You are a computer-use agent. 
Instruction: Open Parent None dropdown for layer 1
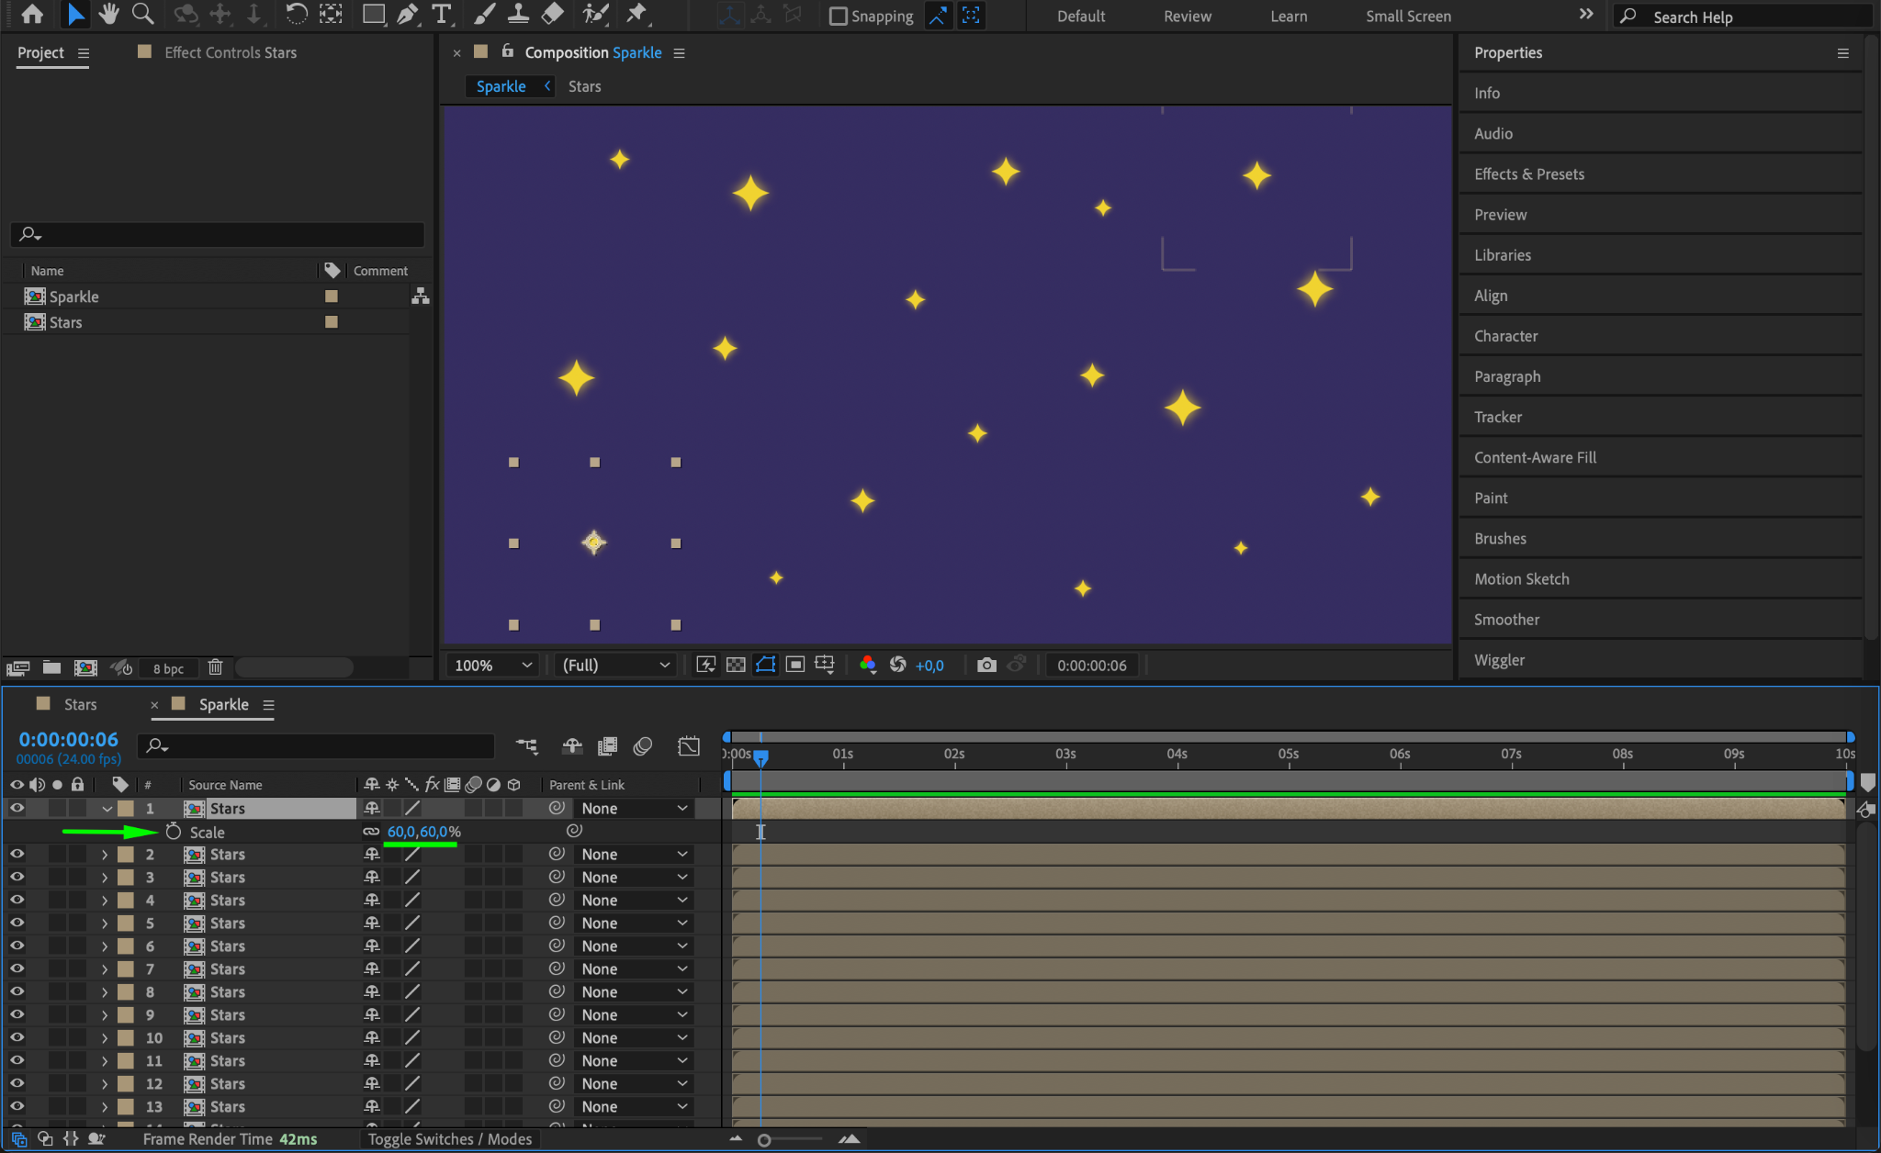coord(634,809)
